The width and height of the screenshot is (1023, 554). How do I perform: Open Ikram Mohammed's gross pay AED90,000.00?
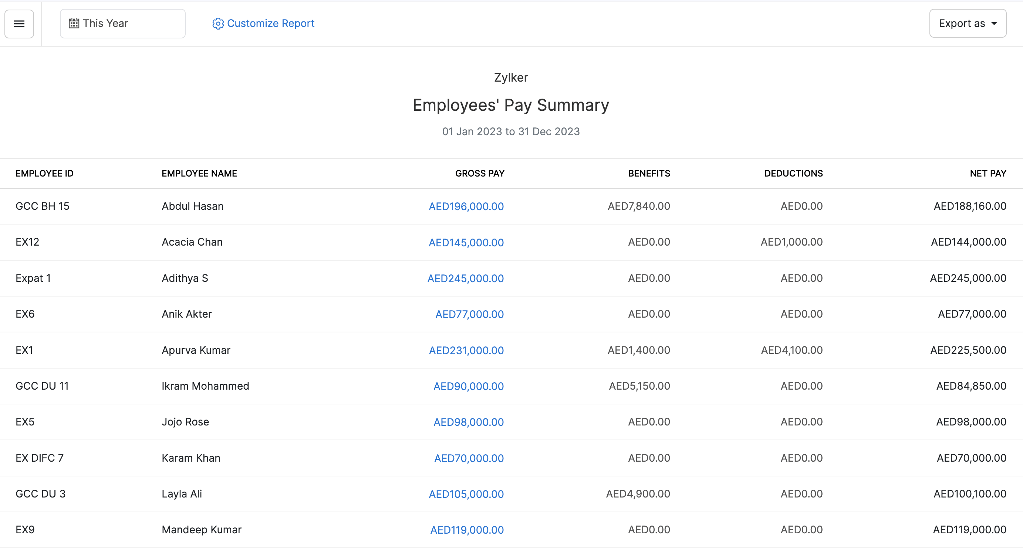(468, 386)
